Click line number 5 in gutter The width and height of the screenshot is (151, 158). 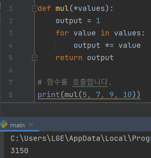pos(11,58)
